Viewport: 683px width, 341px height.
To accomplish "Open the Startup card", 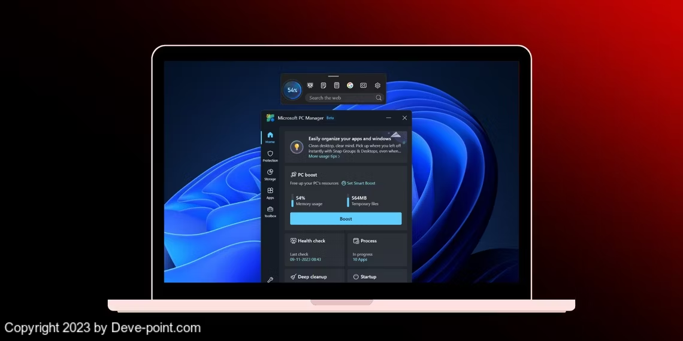I will tap(377, 276).
